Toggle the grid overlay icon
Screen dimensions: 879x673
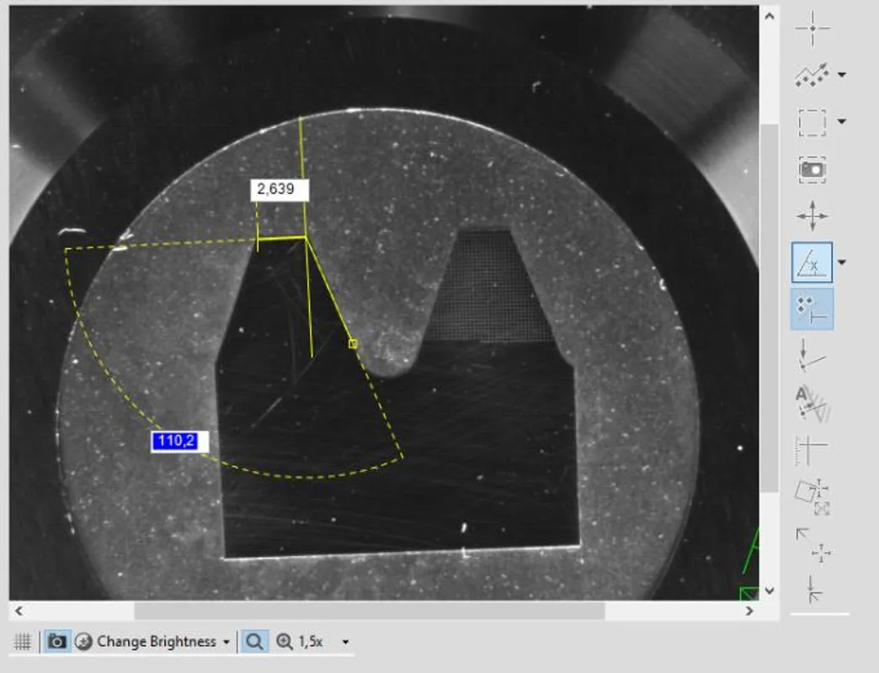coord(23,641)
